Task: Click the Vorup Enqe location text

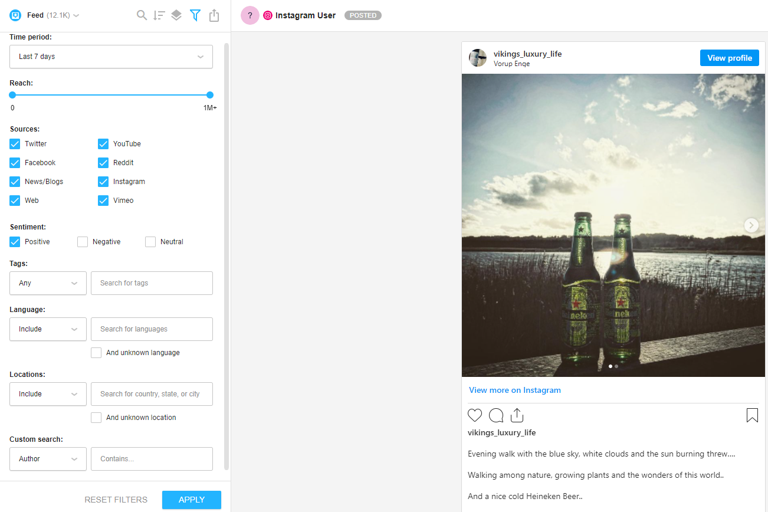Action: (x=511, y=64)
